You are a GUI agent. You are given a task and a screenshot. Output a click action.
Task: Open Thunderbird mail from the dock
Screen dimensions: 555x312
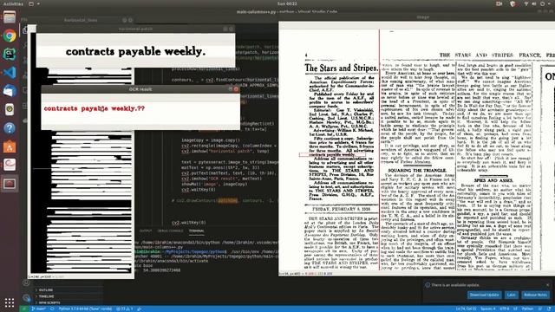pos(10,91)
